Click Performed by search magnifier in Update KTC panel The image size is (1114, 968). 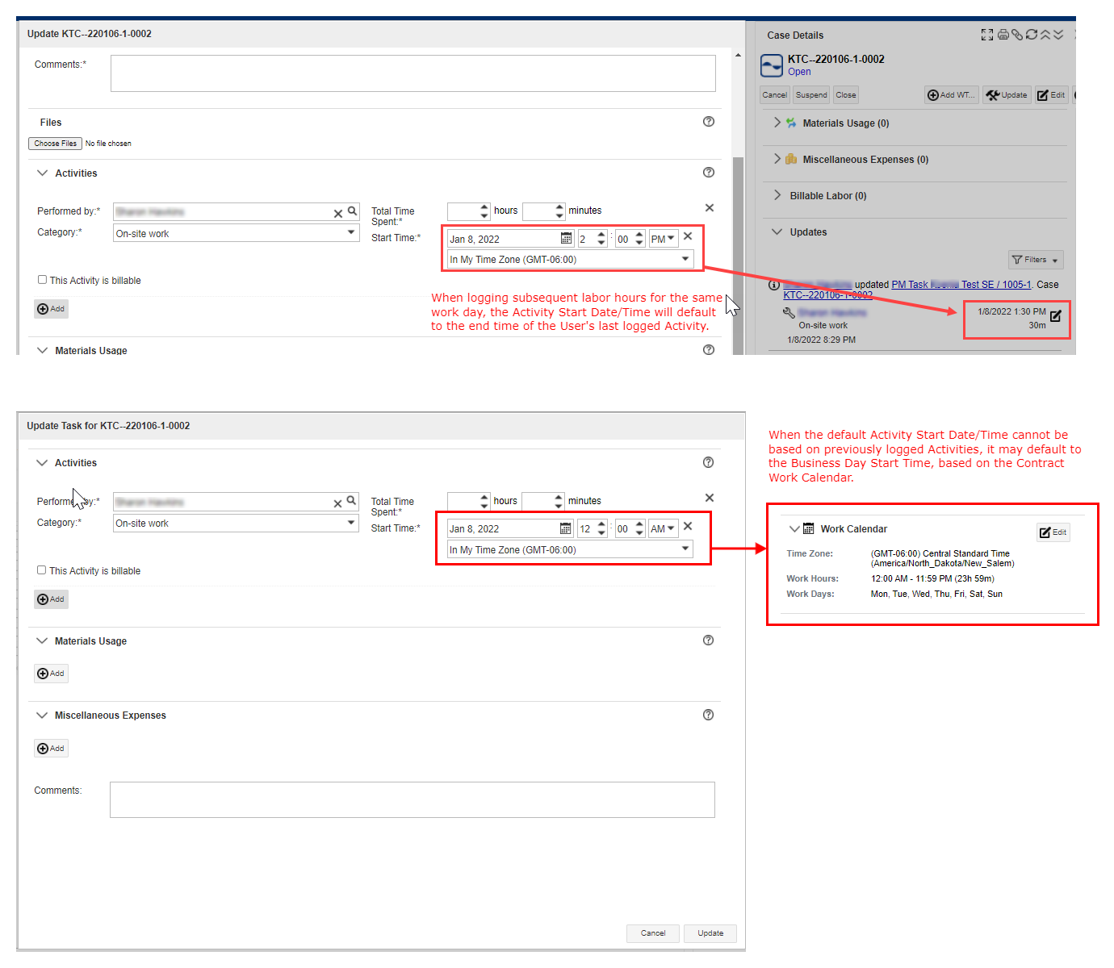352,211
